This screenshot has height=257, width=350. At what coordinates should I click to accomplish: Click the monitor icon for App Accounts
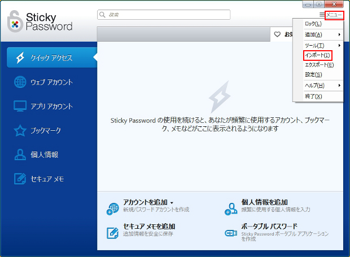click(20, 106)
